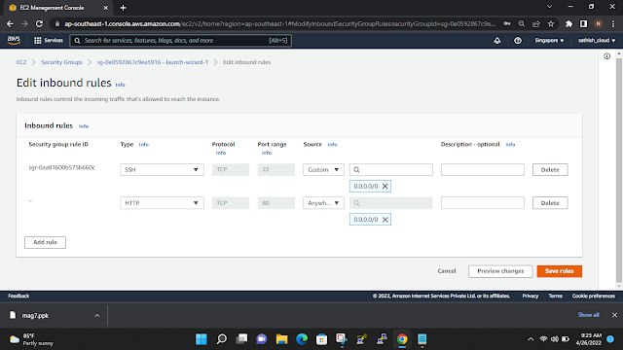The width and height of the screenshot is (623, 350).
Task: Reload the current page
Action: pos(39,23)
